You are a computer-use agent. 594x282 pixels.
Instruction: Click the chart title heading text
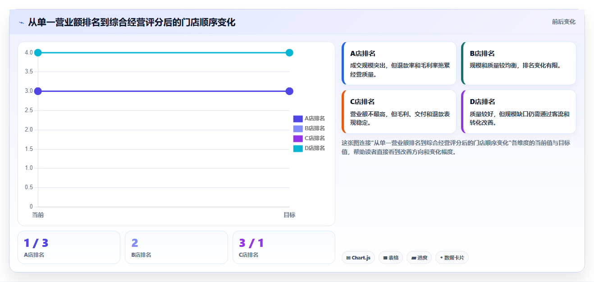click(132, 22)
